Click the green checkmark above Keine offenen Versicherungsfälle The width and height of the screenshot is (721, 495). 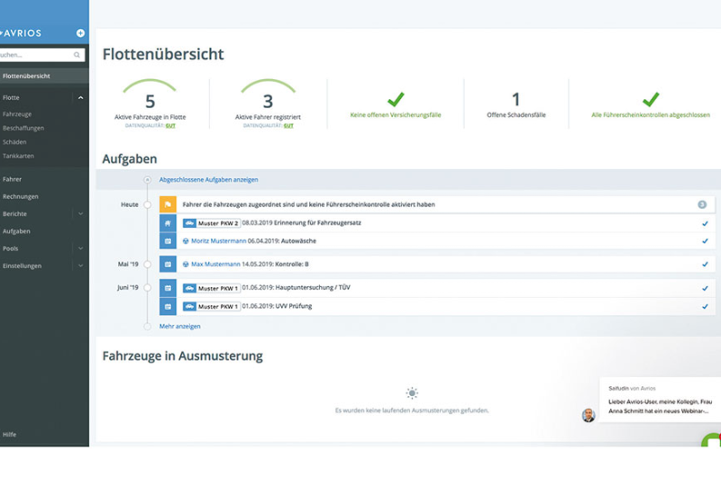tap(395, 99)
